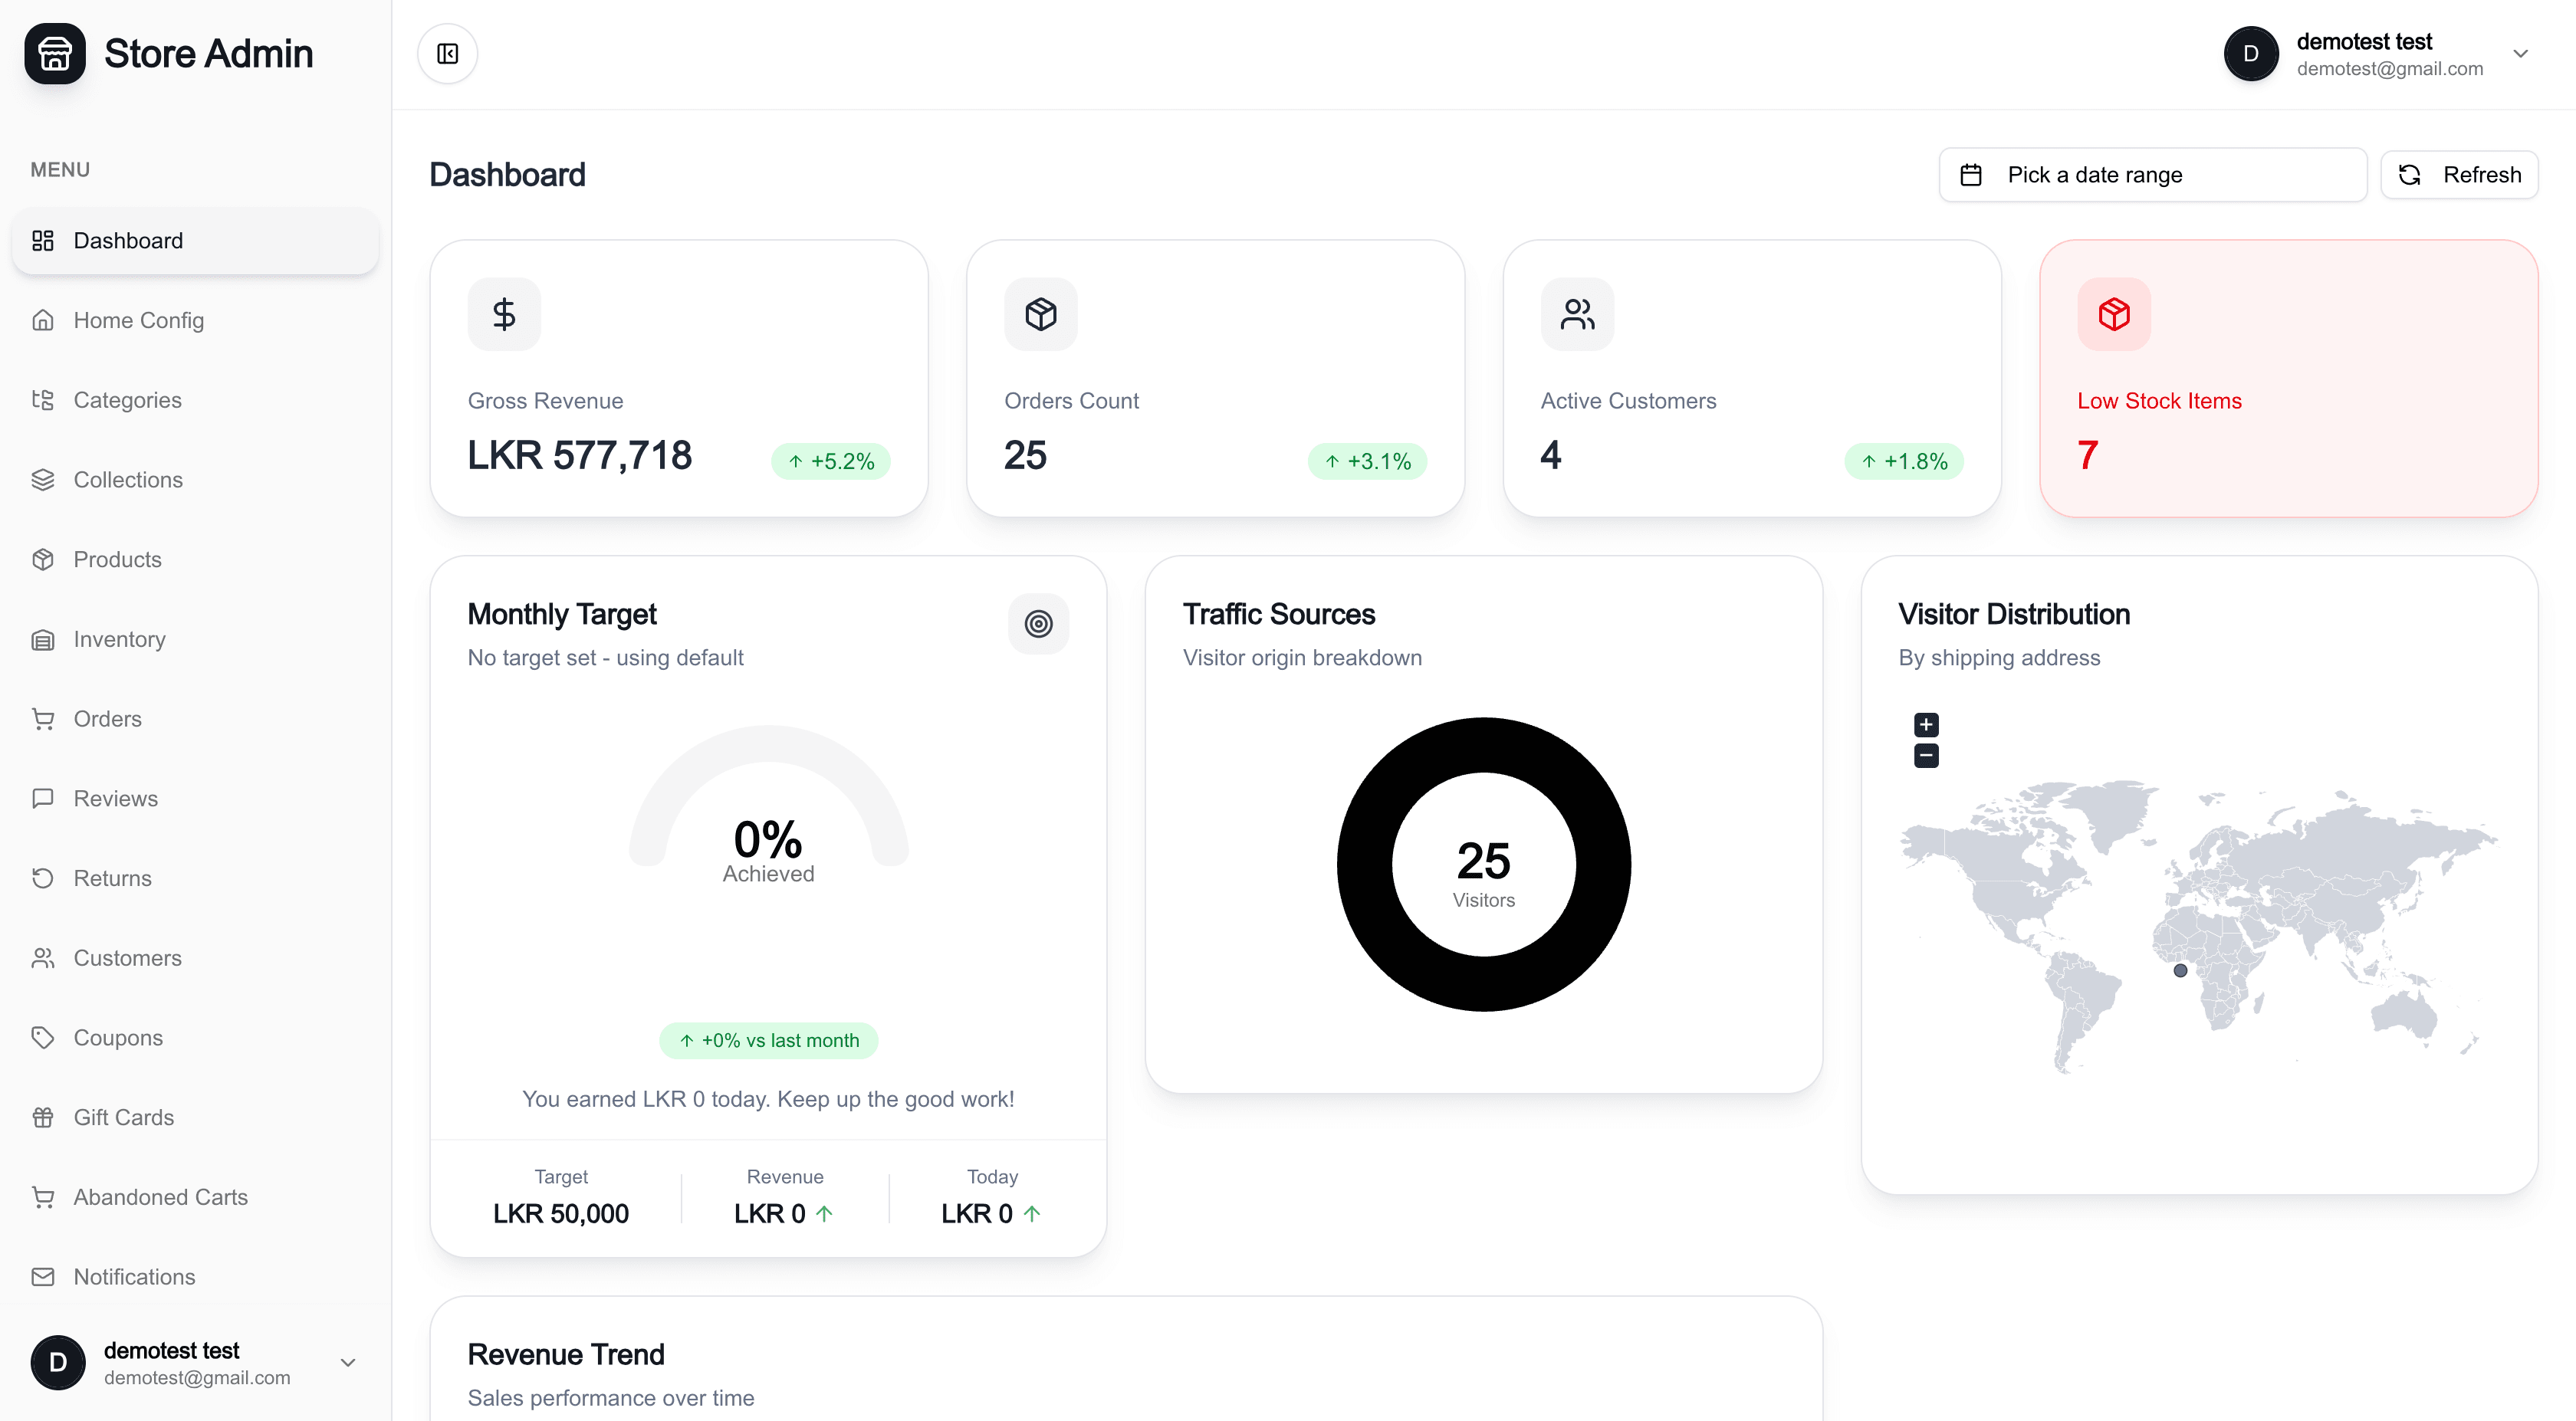Expand the demotest account dropdown at top right
Image resolution: width=2576 pixels, height=1421 pixels.
click(x=2521, y=53)
